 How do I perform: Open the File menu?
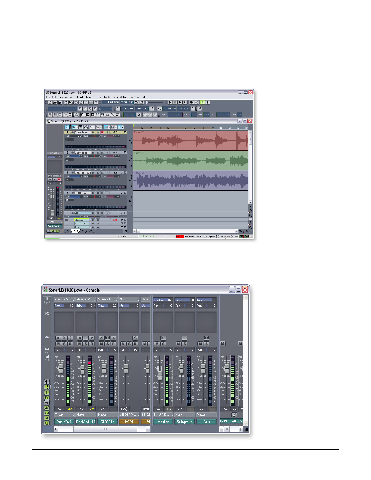pyautogui.click(x=48, y=97)
